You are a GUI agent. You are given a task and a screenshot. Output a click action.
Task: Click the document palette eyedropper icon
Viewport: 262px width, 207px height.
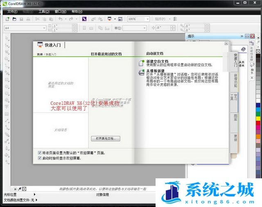click(x=20, y=189)
